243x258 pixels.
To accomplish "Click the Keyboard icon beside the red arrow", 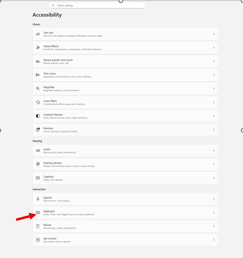I will [38, 212].
